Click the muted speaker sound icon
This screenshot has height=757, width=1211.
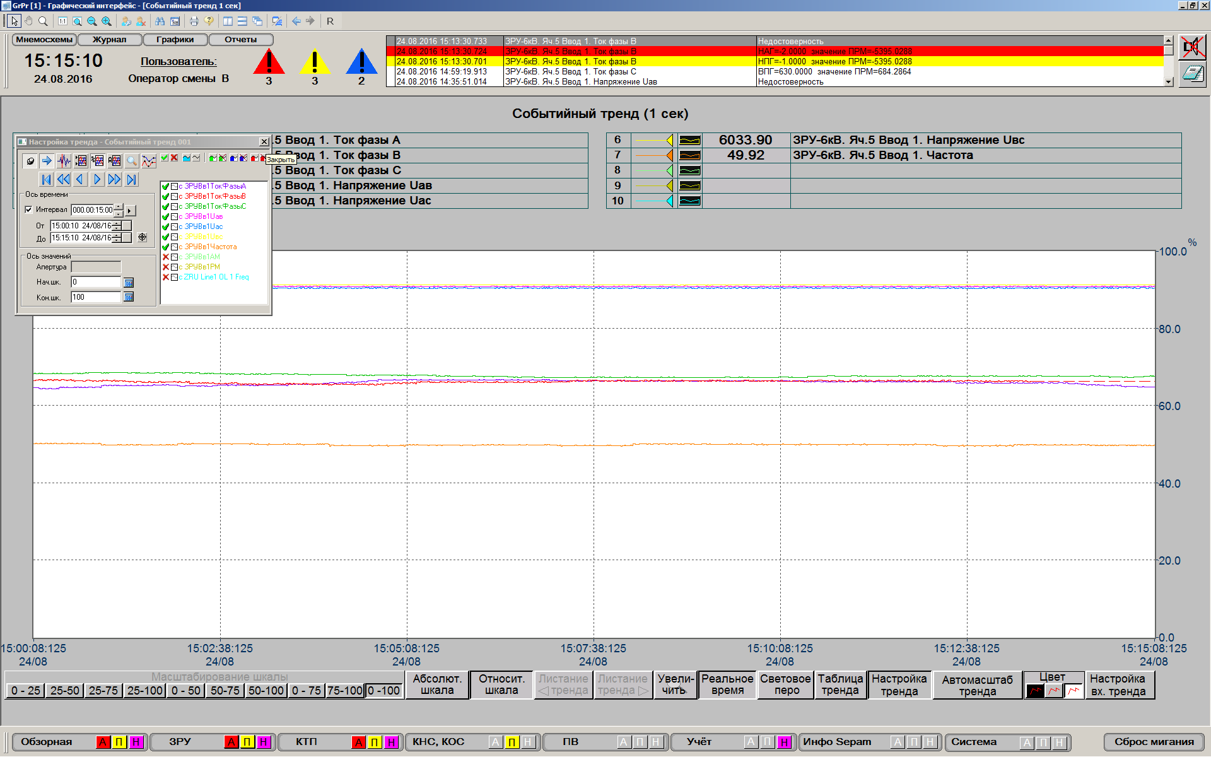tap(1192, 47)
